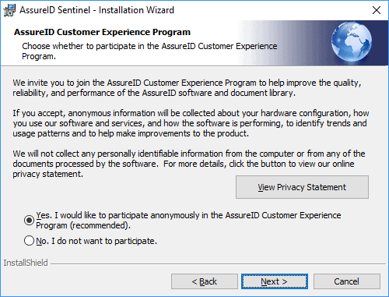The image size is (389, 297).
Task: Click the AssureID Sentinel title bar text
Action: 96,10
